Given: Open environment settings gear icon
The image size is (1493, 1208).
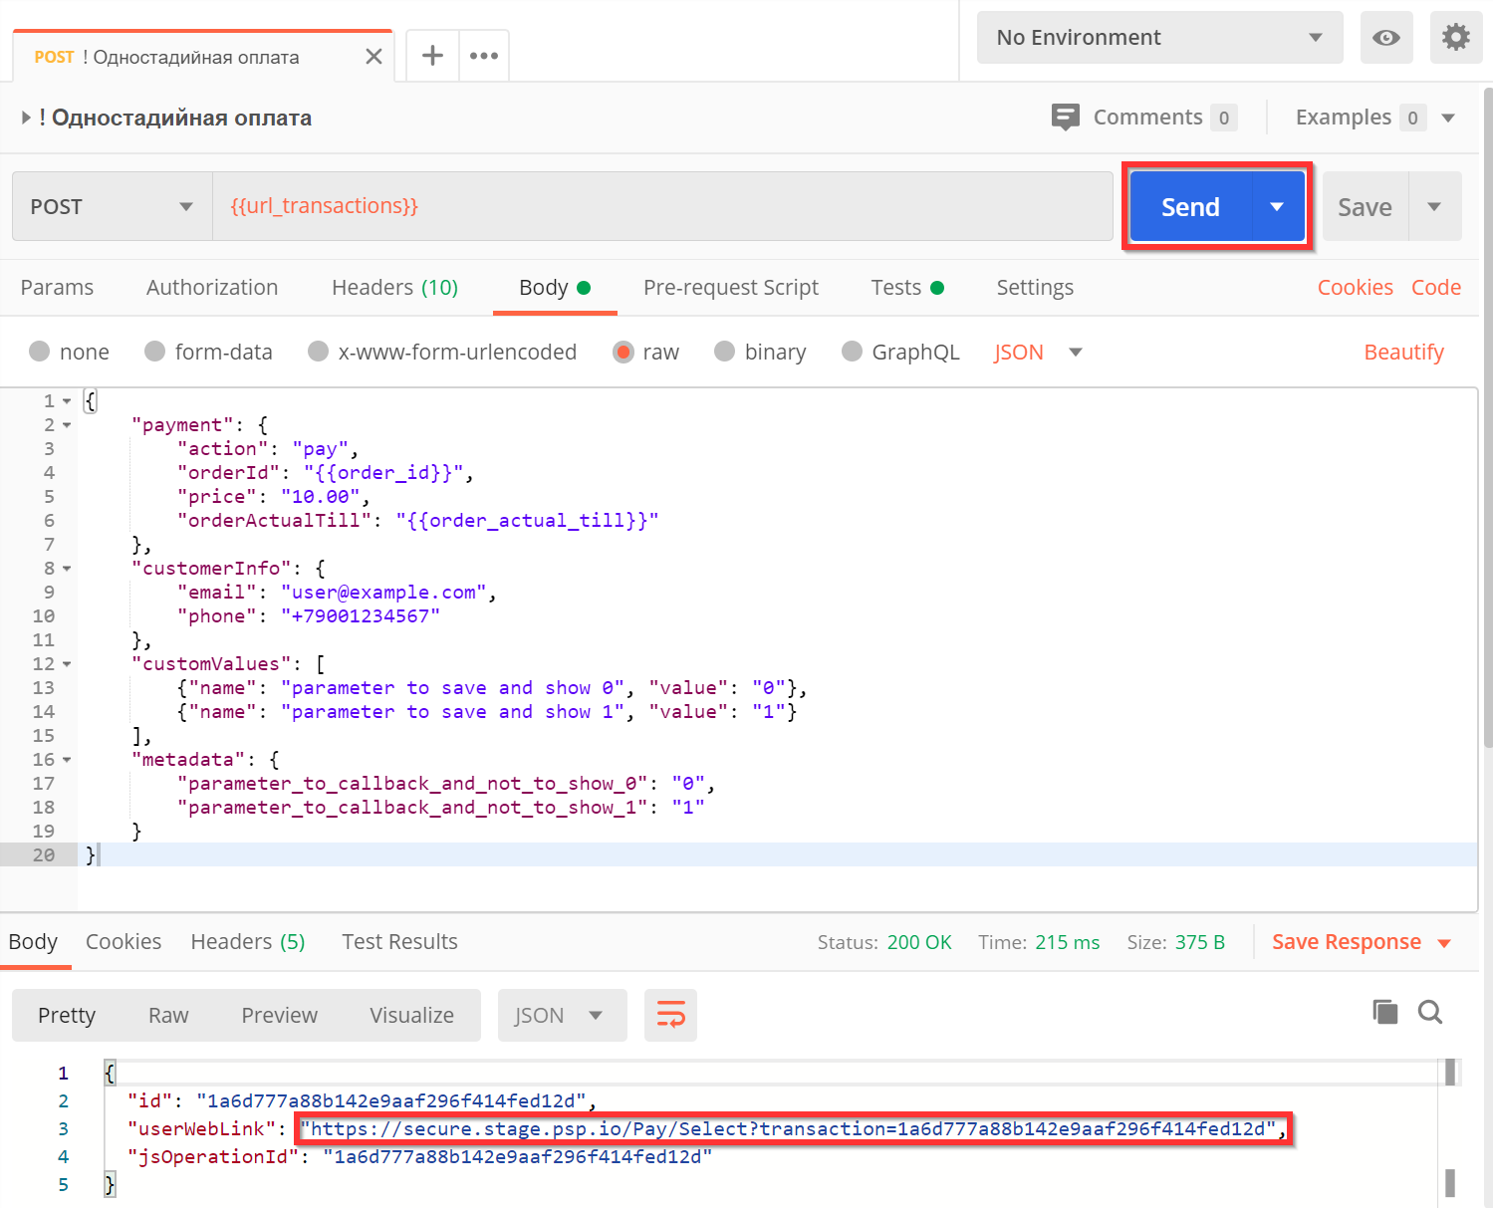Looking at the screenshot, I should tap(1456, 38).
